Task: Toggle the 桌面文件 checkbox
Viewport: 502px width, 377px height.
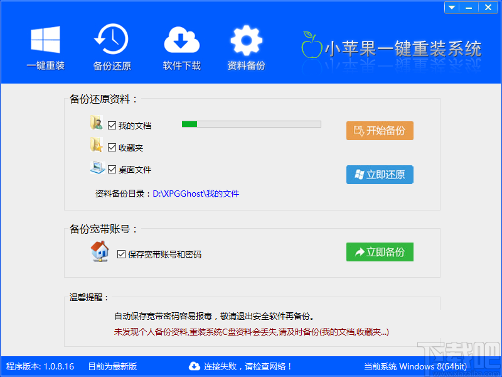Action: [112, 169]
